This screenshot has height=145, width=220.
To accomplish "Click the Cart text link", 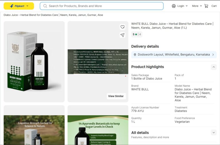I will tap(214, 6).
